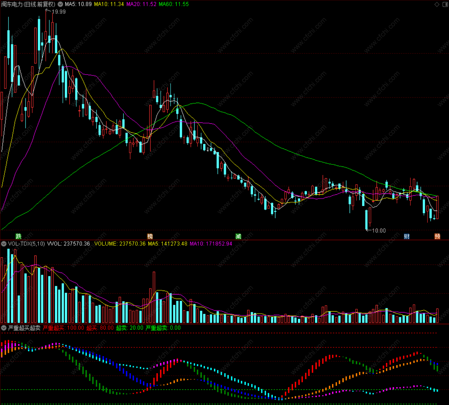Open the VOL-TDX indicator dropdown arrow

click(4, 244)
